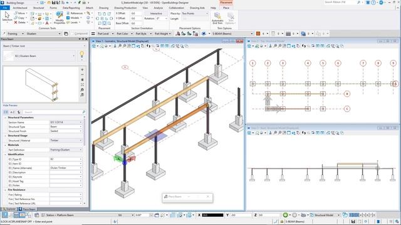Open Modify Properties tool
The image size is (401, 225).
(x=60, y=17)
